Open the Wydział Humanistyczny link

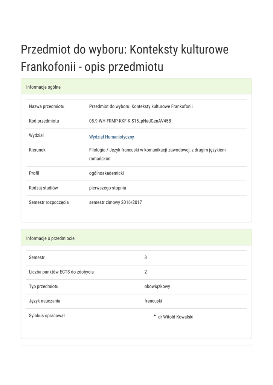(x=111, y=137)
